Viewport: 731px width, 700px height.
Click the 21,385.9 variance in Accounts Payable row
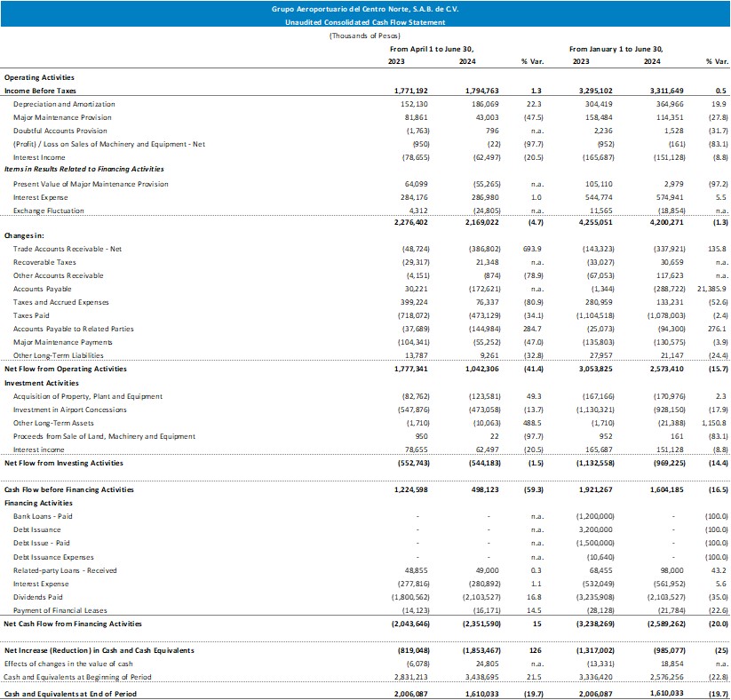[x=710, y=289]
